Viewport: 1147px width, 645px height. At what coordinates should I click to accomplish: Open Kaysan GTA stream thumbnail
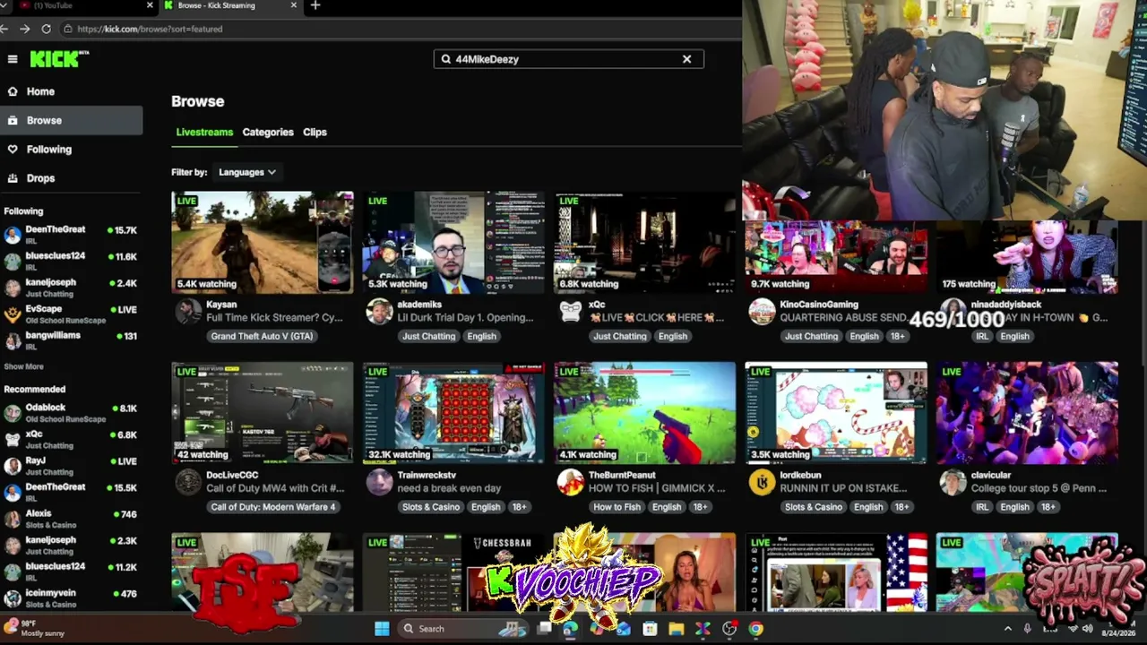pyautogui.click(x=263, y=242)
